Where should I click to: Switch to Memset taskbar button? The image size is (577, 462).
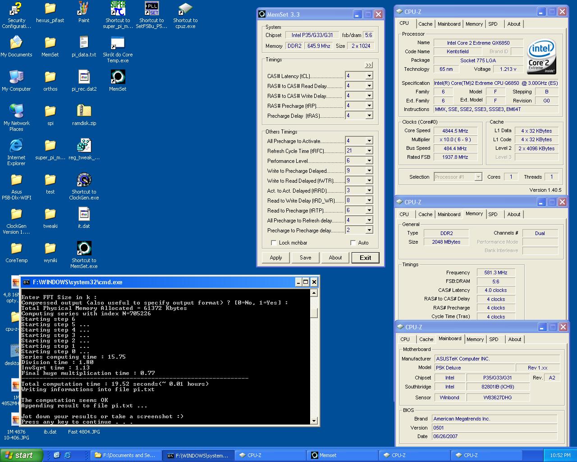[342, 455]
